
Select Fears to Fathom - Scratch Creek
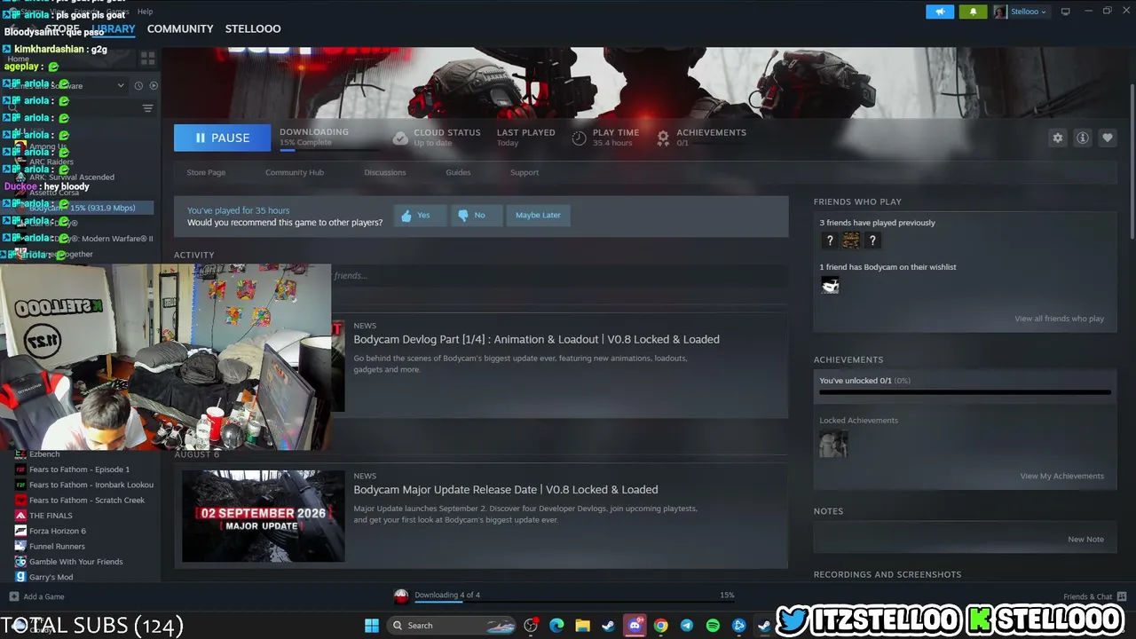point(87,501)
